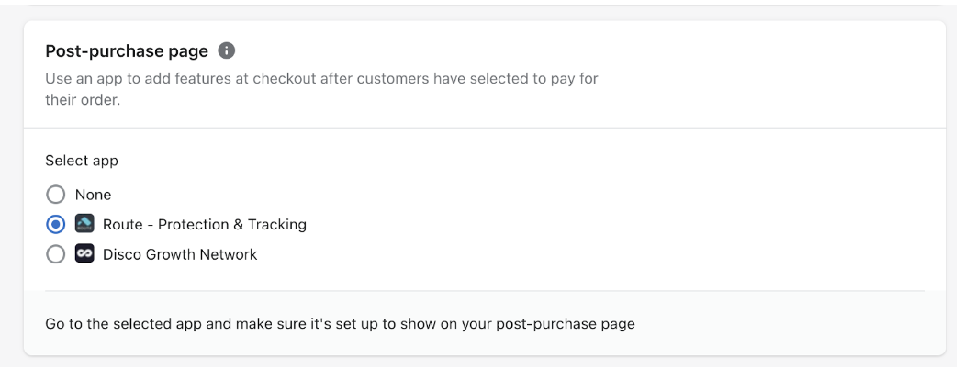
Task: Click the Route app logo icon
Action: click(84, 224)
